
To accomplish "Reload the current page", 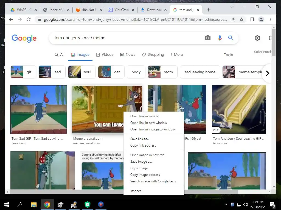I will [x=29, y=19].
